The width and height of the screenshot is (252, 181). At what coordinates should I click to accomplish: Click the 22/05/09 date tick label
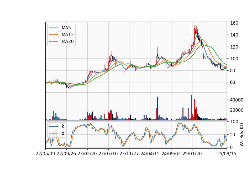click(x=45, y=154)
